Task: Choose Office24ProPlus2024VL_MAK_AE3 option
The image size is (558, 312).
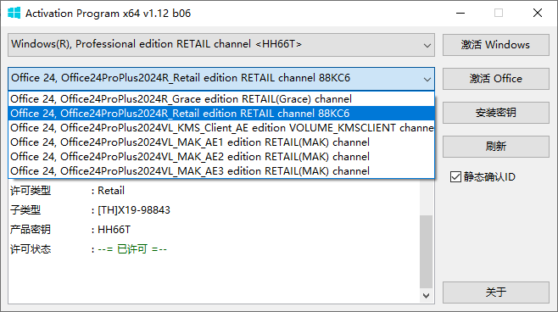Action: [221, 171]
